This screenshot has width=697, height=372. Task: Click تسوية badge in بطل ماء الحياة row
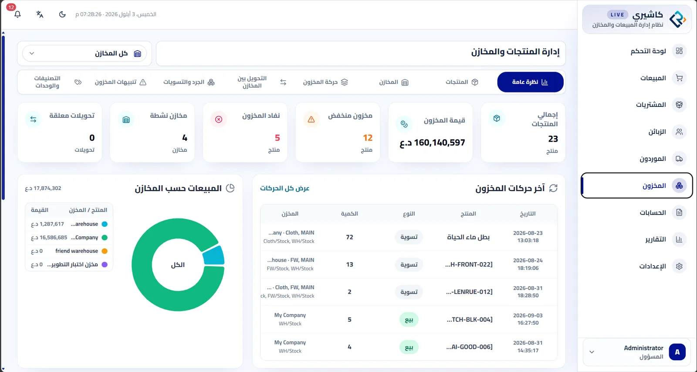[409, 237]
